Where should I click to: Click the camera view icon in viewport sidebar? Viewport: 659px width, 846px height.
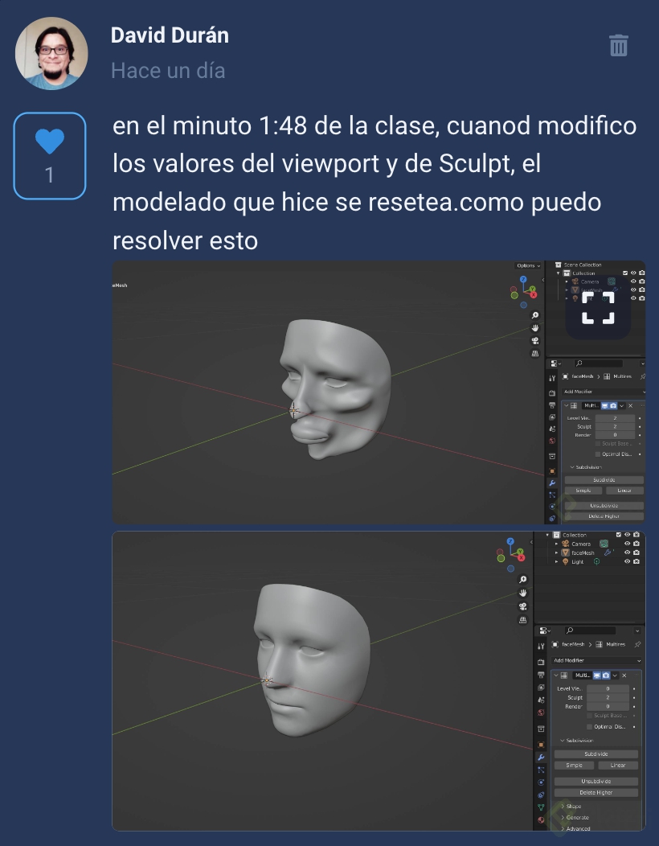[522, 606]
